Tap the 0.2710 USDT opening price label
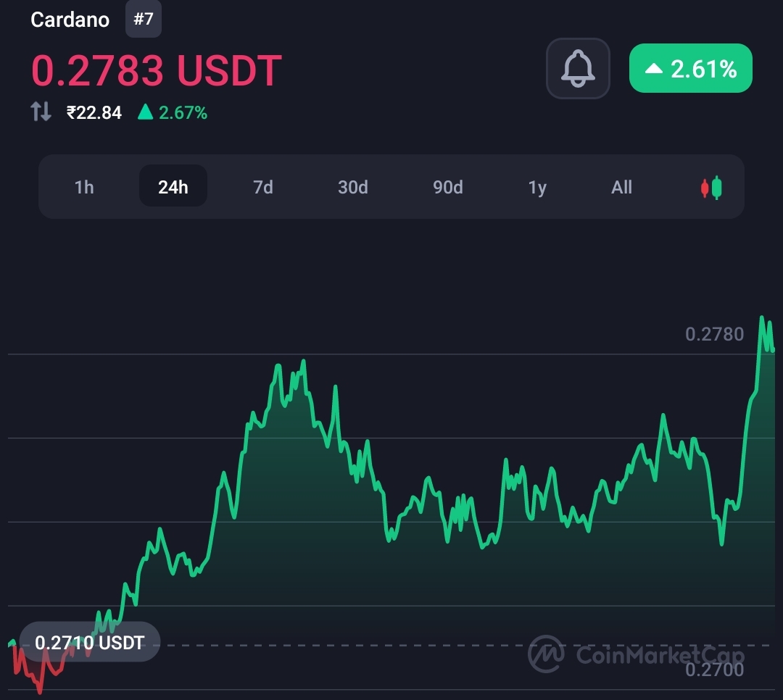Image resolution: width=783 pixels, height=700 pixels. pyautogui.click(x=90, y=642)
